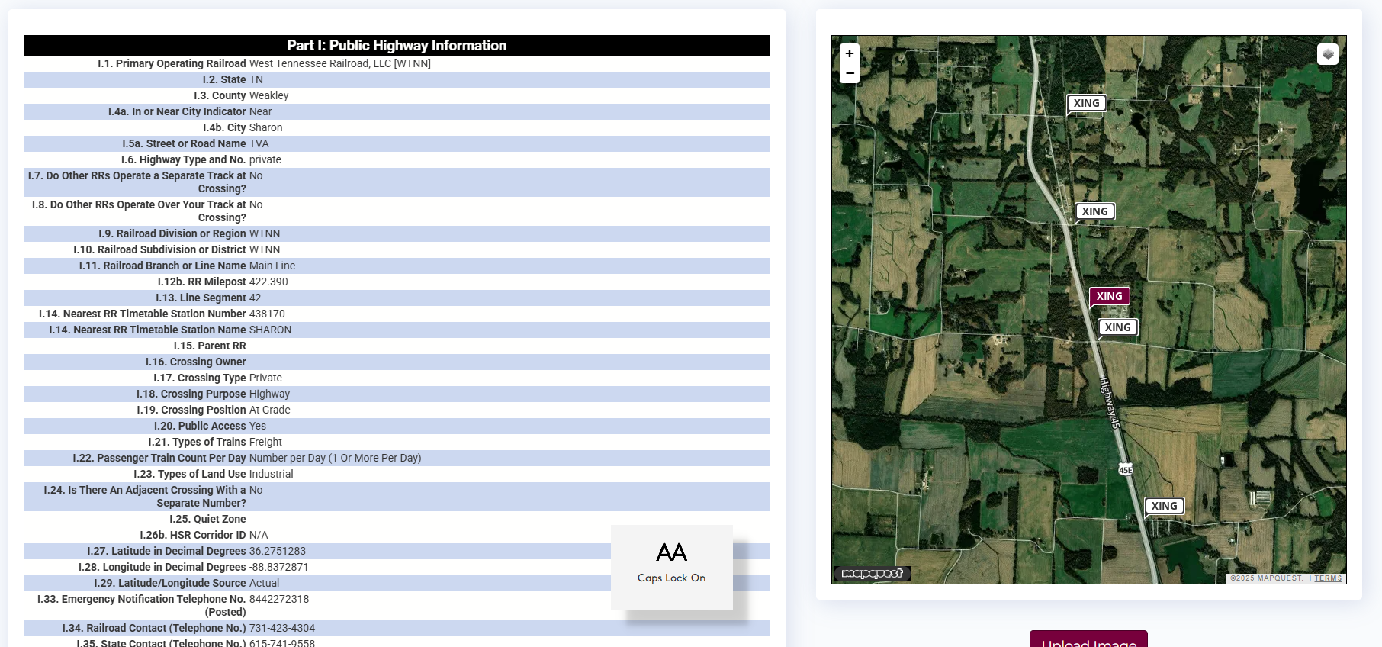Click the northernmost XING marker

pyautogui.click(x=1086, y=103)
